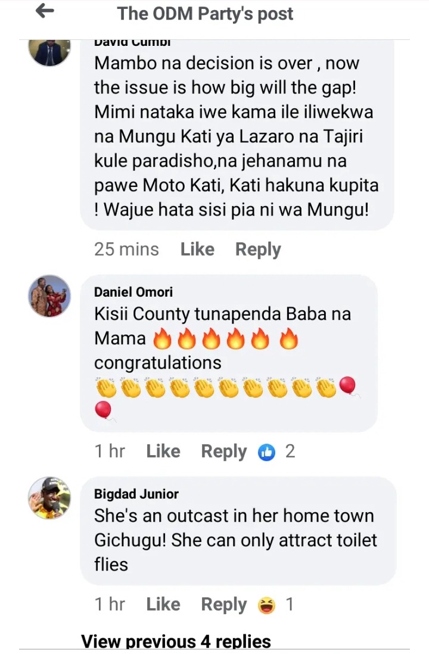Viewport: 429px width, 654px height.
Task: Open Bigdad Junior's profile name link
Action: [136, 494]
